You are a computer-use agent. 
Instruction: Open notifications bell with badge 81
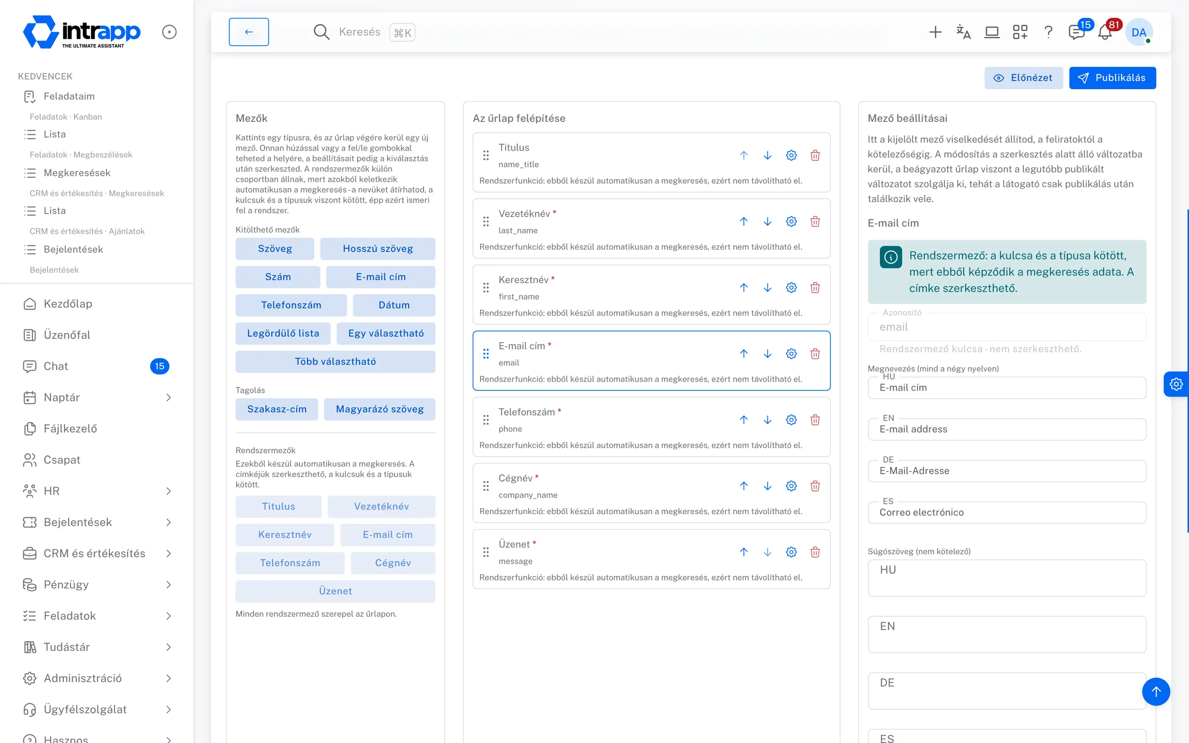click(1105, 32)
